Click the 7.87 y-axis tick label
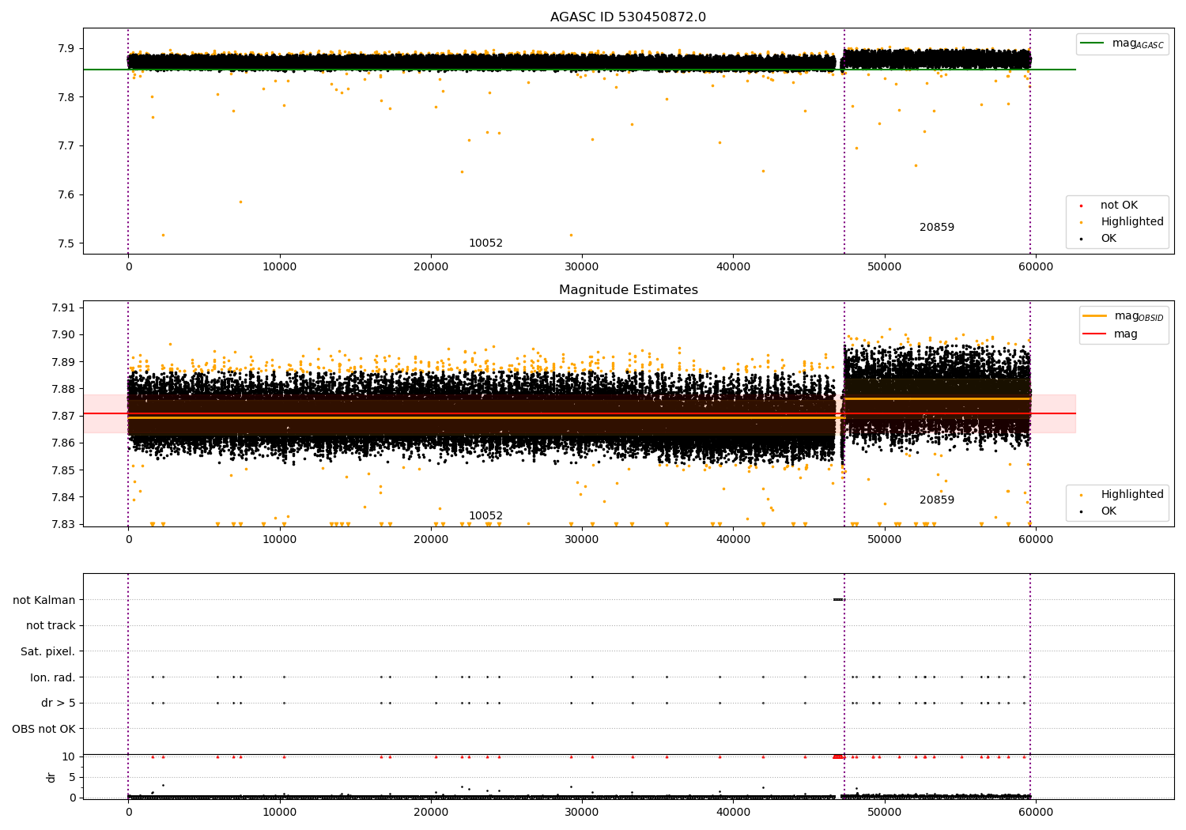This screenshot has width=1186, height=830. 63,416
